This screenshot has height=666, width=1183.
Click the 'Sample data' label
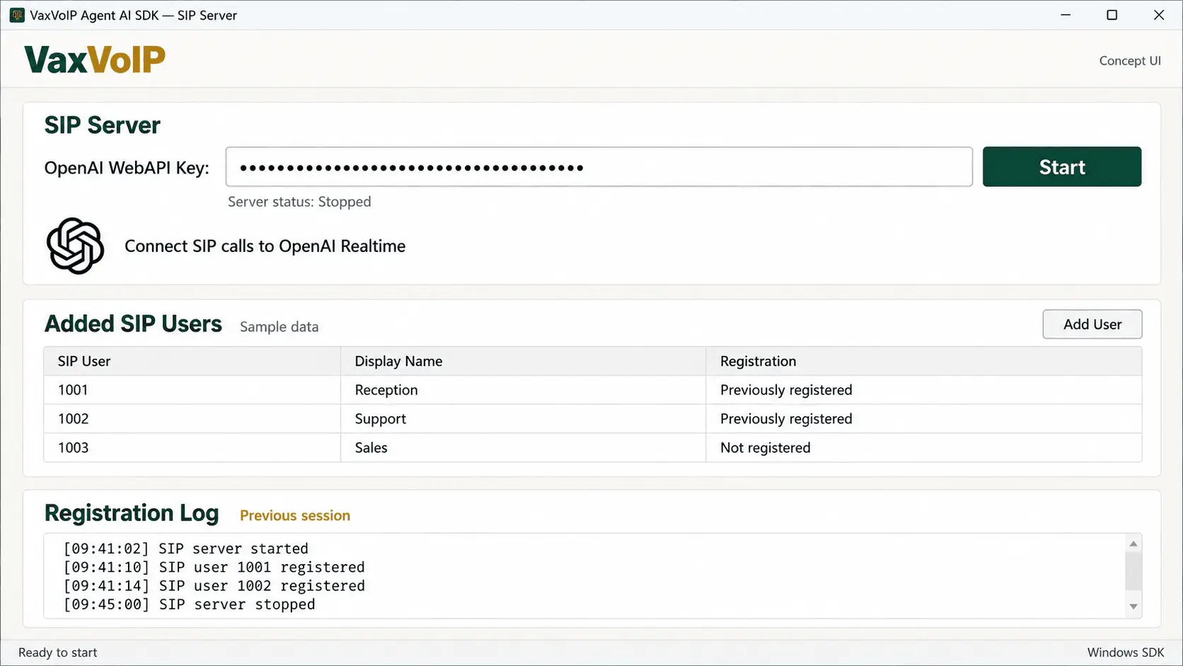point(279,326)
